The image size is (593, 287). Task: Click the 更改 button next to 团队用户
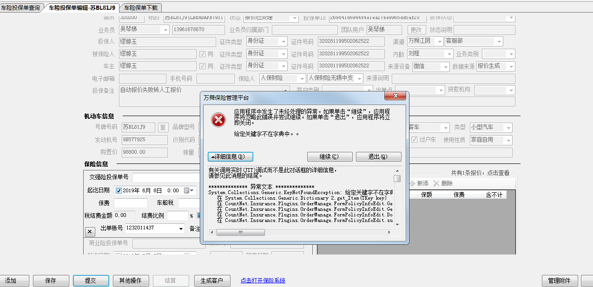click(416, 30)
